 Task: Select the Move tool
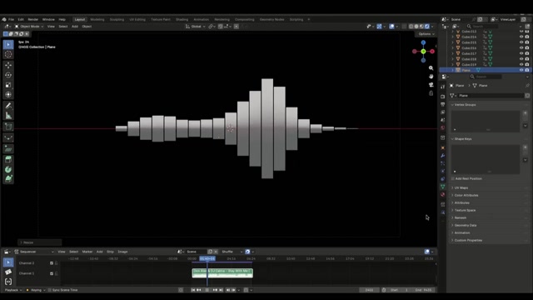[8, 65]
